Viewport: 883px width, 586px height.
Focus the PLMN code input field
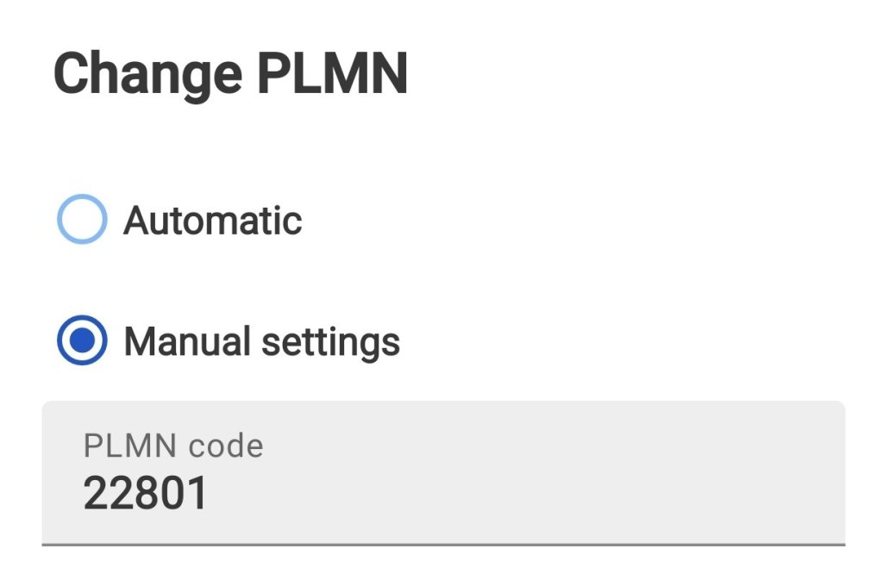pos(443,472)
